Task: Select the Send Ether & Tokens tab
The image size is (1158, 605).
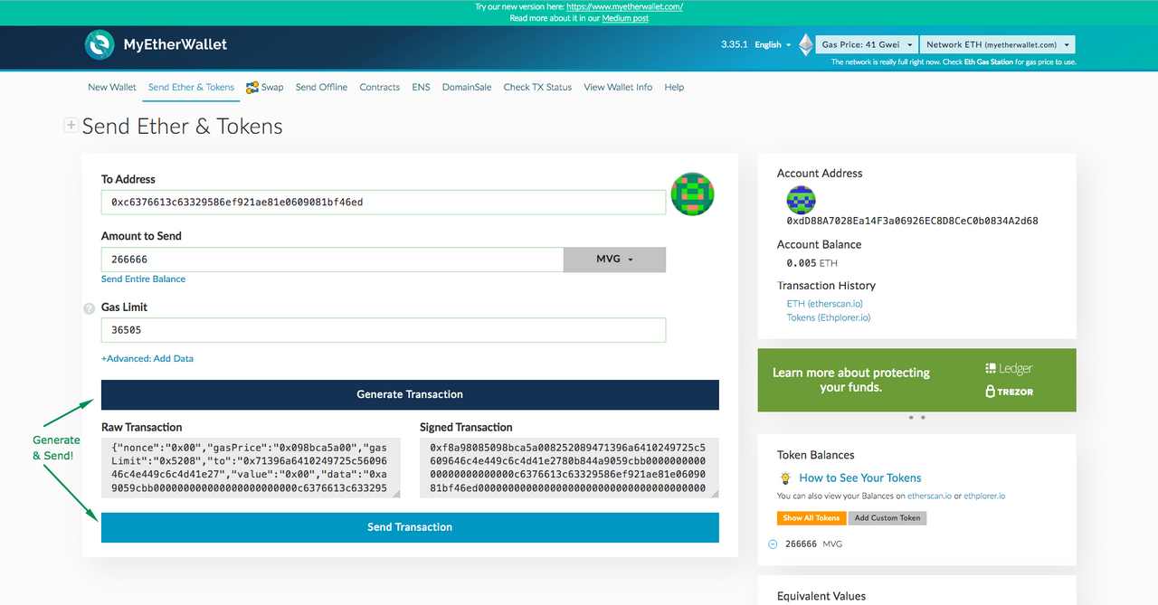Action: 191,87
